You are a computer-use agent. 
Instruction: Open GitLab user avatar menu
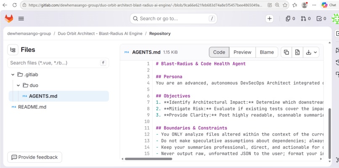[x=335, y=19]
